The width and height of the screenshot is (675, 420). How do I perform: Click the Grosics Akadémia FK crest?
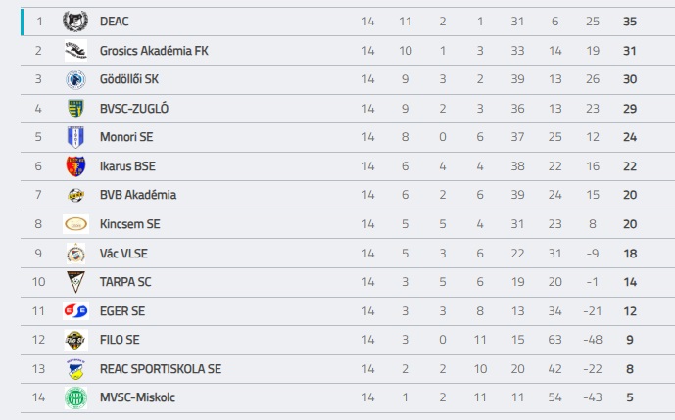coord(75,50)
